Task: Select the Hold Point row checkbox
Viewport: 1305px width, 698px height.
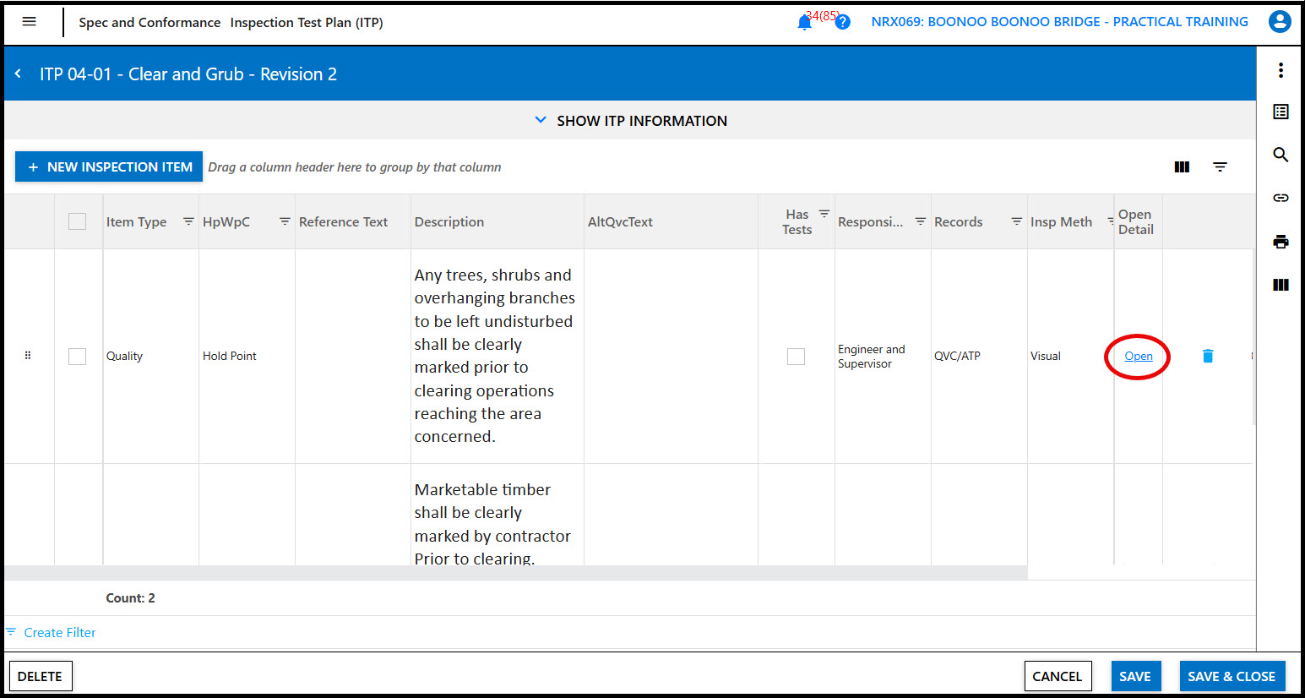Action: pos(77,357)
